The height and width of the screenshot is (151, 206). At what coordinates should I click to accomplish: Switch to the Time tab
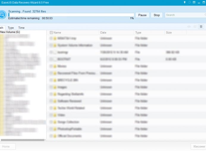pyautogui.click(x=21, y=28)
